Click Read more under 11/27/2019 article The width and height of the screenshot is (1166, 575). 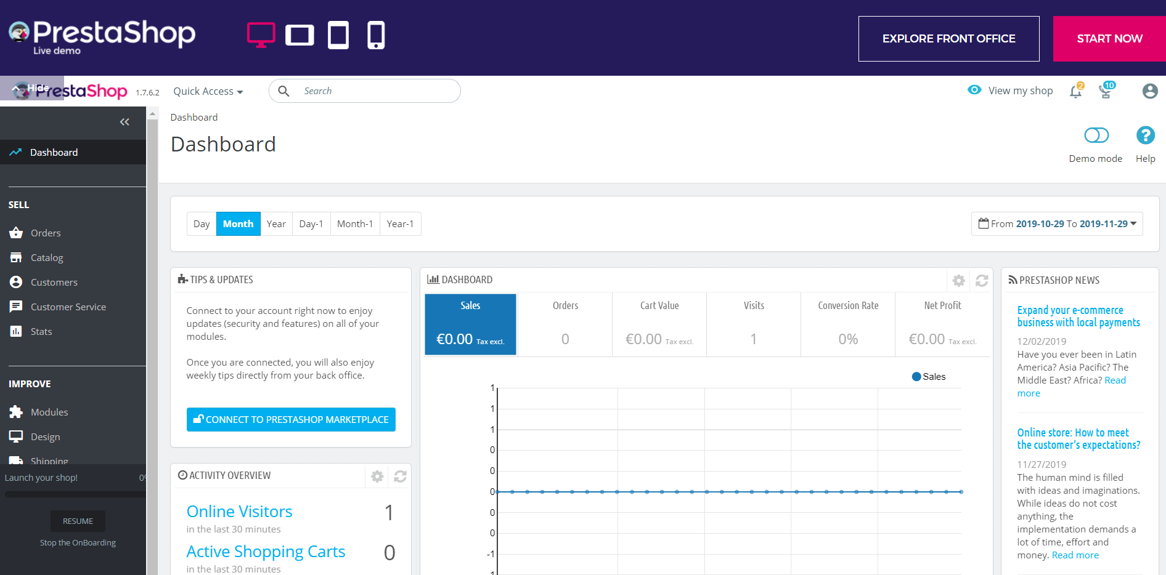[x=1075, y=555]
